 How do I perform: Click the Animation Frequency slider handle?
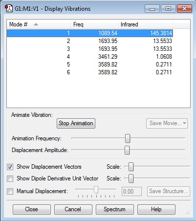point(128,138)
